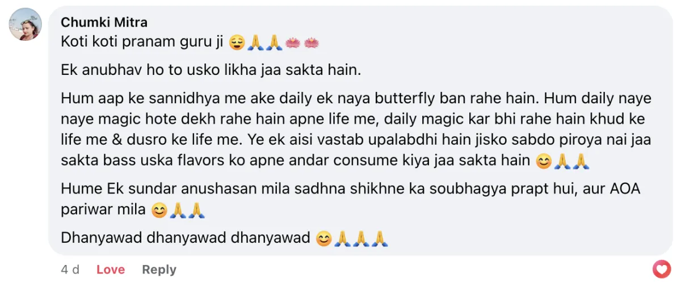Click smiling emoji after "kiya jaa sakta hain"
Viewport: 681px width, 282px height.
pyautogui.click(x=544, y=162)
